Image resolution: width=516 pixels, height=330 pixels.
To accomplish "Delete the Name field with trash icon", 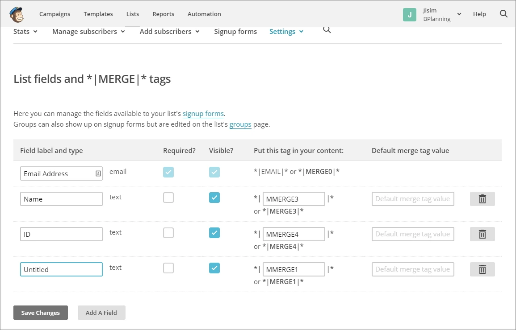I will [482, 199].
